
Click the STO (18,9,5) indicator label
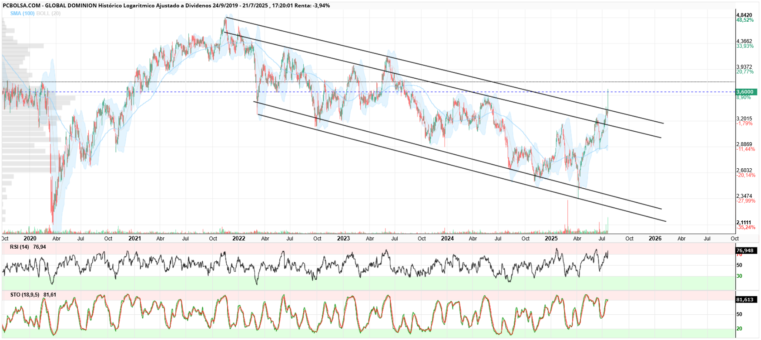pos(25,295)
